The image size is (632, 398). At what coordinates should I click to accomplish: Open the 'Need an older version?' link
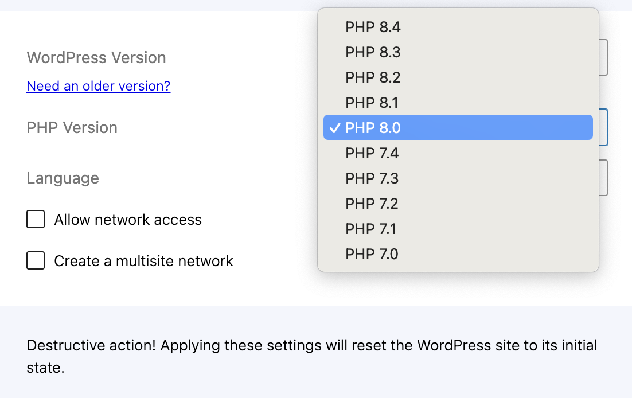(98, 86)
